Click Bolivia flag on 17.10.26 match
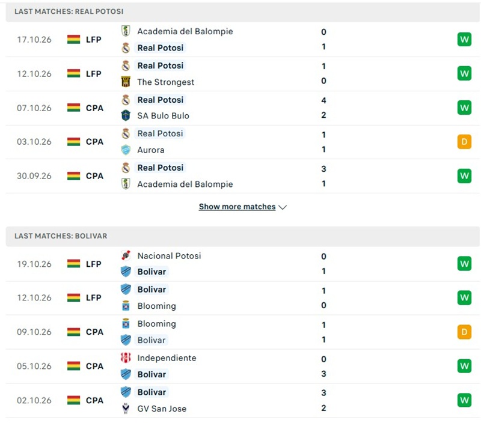 click(x=73, y=40)
